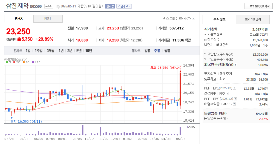Open the 투자정보 tab
274x144 pixels.
[219, 19]
